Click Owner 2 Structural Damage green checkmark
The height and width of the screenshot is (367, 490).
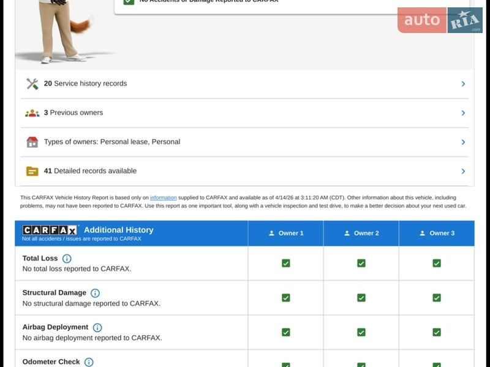[x=361, y=298]
